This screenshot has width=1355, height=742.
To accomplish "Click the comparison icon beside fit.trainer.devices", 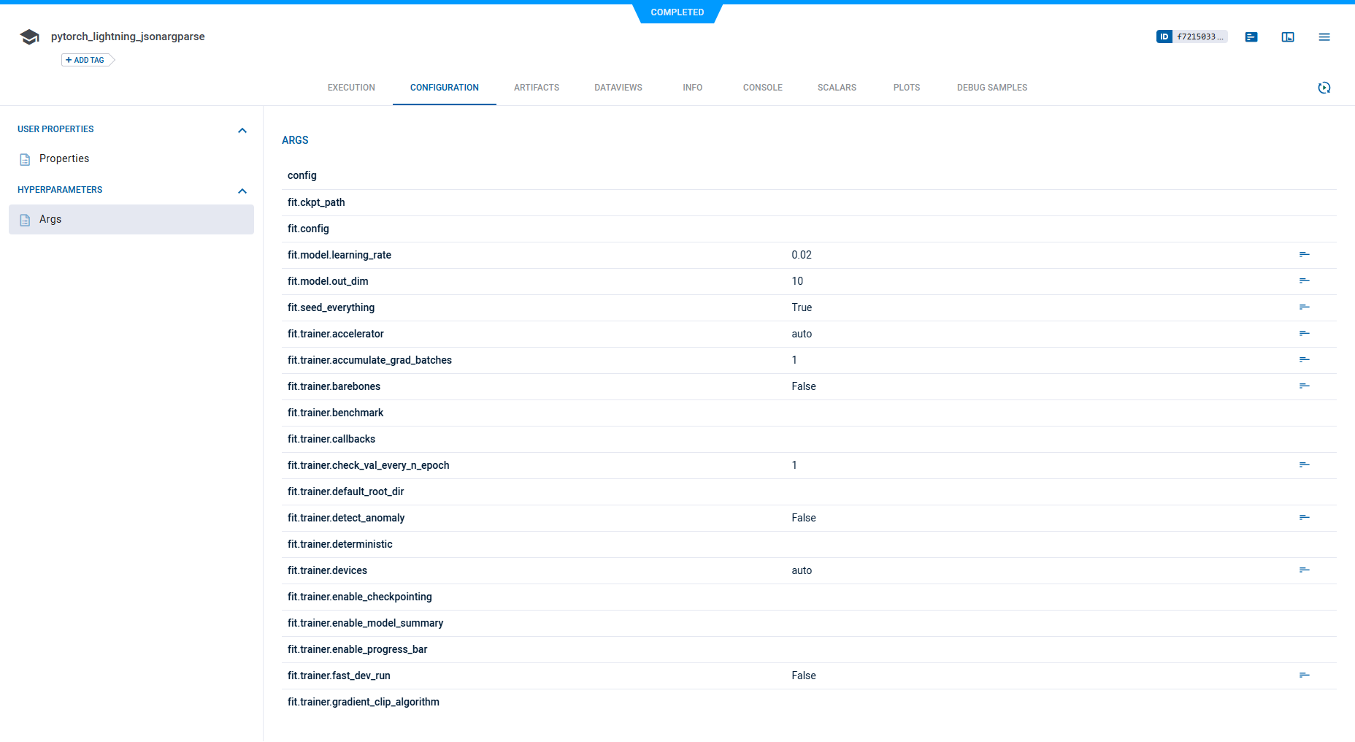I will (1305, 570).
